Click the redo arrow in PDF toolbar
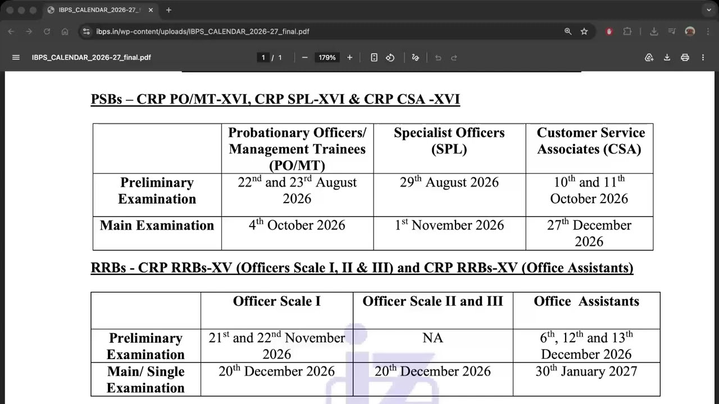719x404 pixels. pyautogui.click(x=454, y=57)
